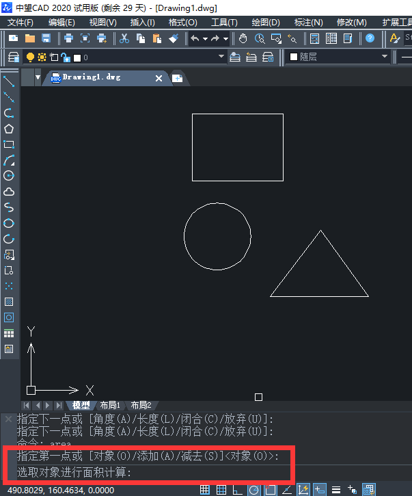The width and height of the screenshot is (412, 496).
Task: Select the Rectangle drawing tool
Action: point(9,145)
